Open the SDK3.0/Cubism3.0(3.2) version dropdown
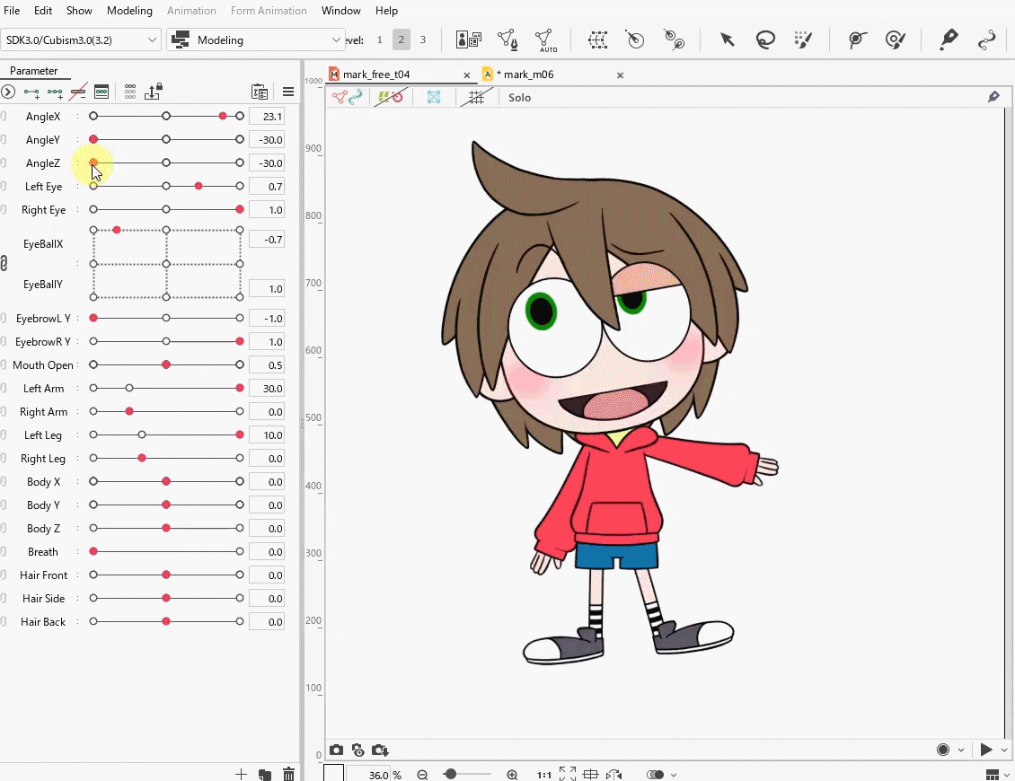The height and width of the screenshot is (781, 1015). pyautogui.click(x=80, y=40)
